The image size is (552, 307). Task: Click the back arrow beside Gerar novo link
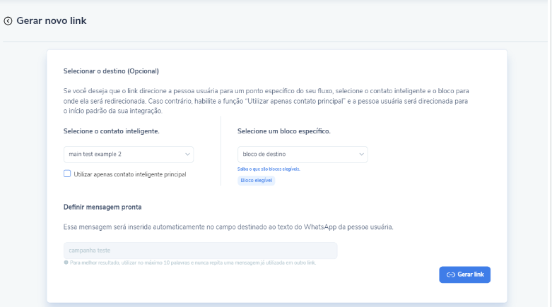8,21
